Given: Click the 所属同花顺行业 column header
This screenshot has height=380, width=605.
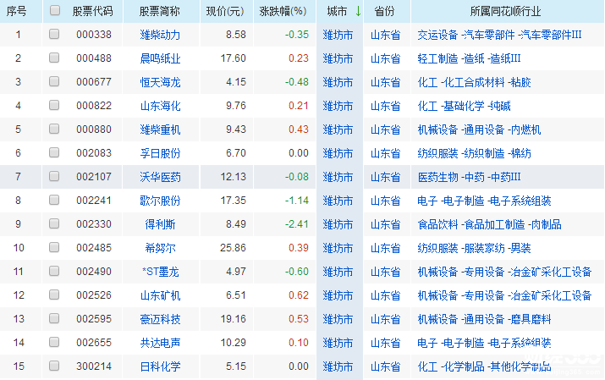Looking at the screenshot, I should pos(505,12).
